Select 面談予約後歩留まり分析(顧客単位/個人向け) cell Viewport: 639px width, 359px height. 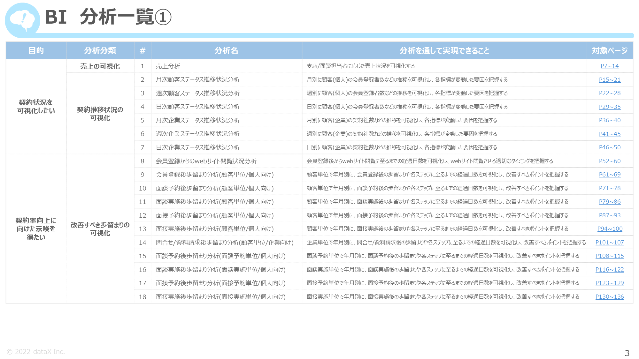226,188
